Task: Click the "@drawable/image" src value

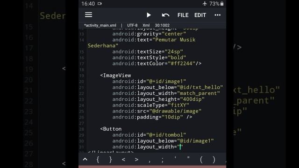Action: click(175, 111)
